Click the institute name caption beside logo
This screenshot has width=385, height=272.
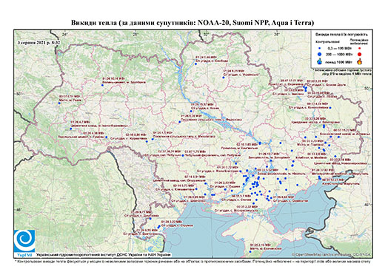point(103,255)
